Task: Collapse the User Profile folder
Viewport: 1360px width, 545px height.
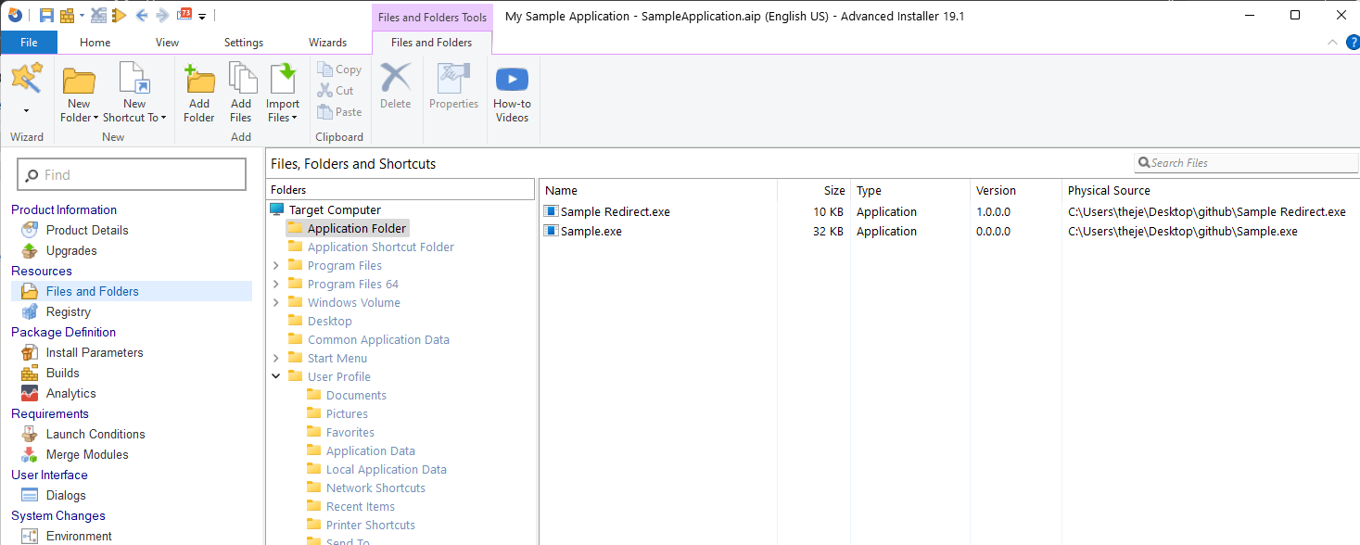Action: coord(275,376)
